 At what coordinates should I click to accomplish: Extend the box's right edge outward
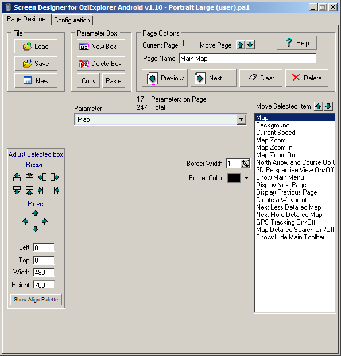tap(55, 177)
